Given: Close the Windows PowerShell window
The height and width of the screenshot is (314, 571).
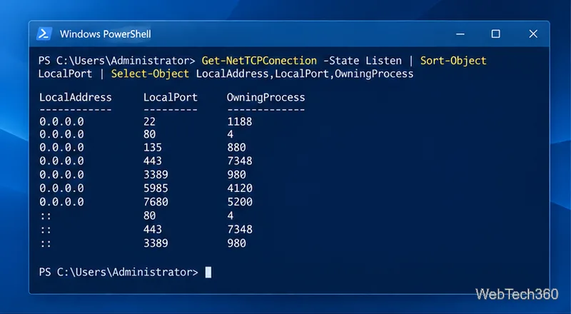Looking at the screenshot, I should tap(533, 34).
